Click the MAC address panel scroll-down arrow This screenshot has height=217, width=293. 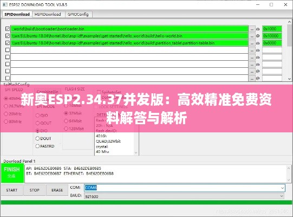tap(289, 180)
